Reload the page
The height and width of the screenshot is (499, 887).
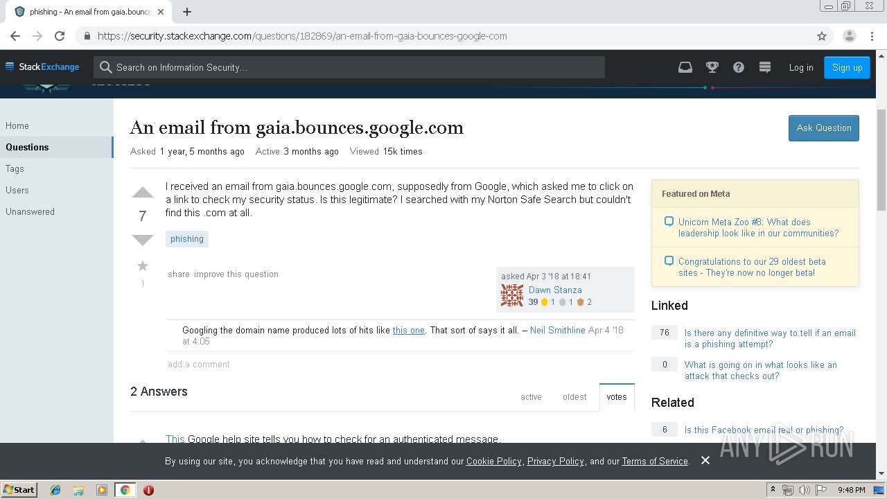[x=60, y=36]
